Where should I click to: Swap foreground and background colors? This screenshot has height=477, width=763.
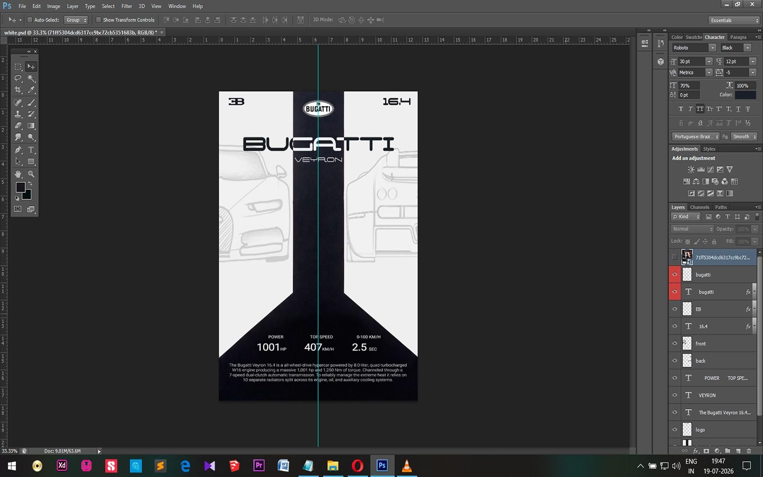[x=30, y=183]
